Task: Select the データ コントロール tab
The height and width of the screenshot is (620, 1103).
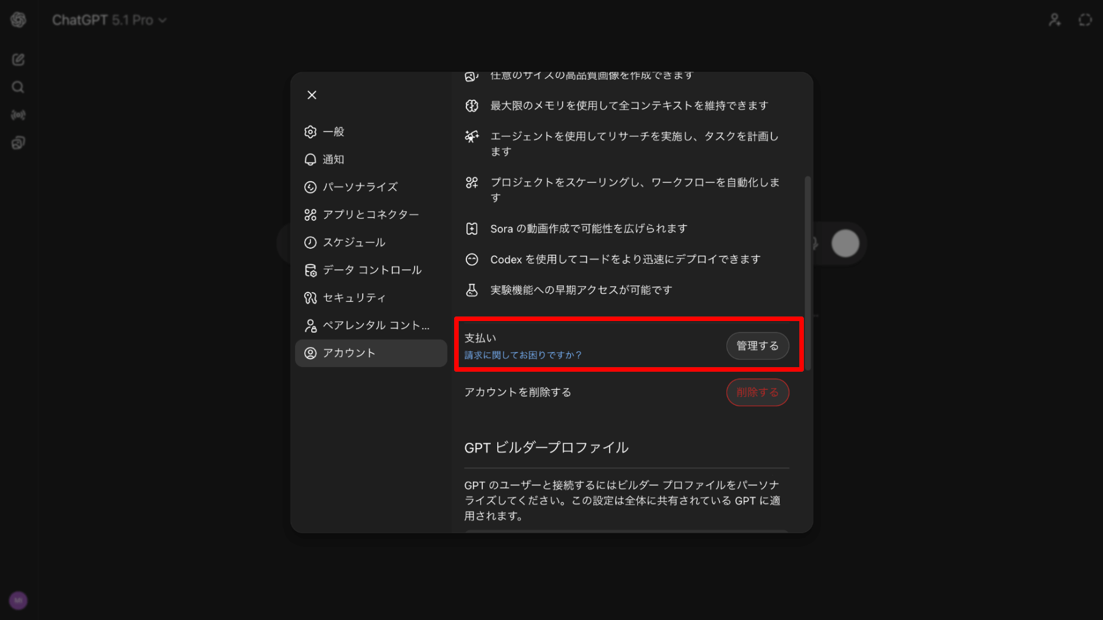Action: [x=371, y=270]
